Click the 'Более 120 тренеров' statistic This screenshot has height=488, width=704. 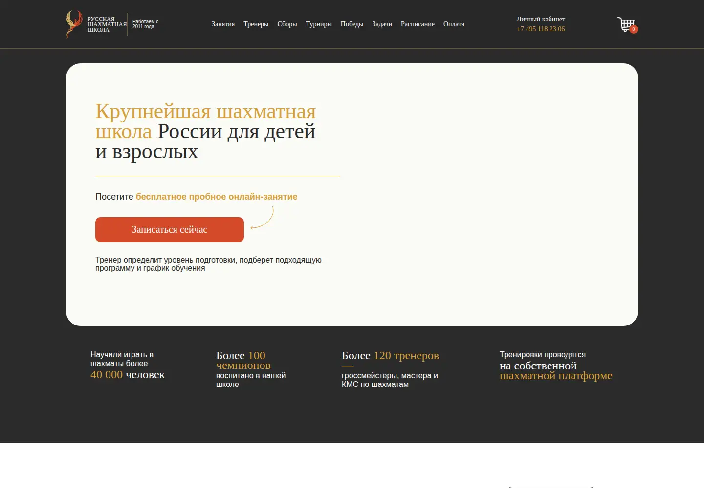tap(390, 356)
